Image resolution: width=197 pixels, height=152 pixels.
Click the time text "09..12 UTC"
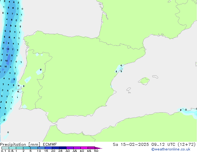tap(163, 145)
